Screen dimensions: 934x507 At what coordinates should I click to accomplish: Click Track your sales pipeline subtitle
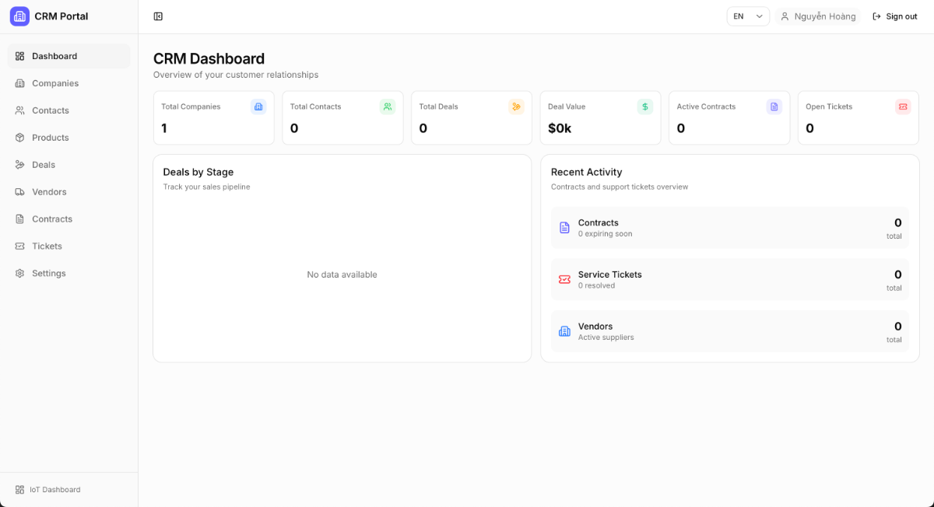point(207,187)
